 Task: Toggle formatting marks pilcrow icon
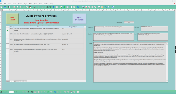pos(54,7)
